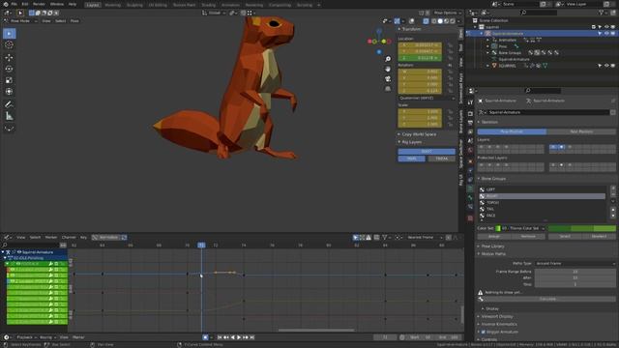The height and width of the screenshot is (348, 619).
Task: Click the viewport pan hand icon
Action: 388,69
